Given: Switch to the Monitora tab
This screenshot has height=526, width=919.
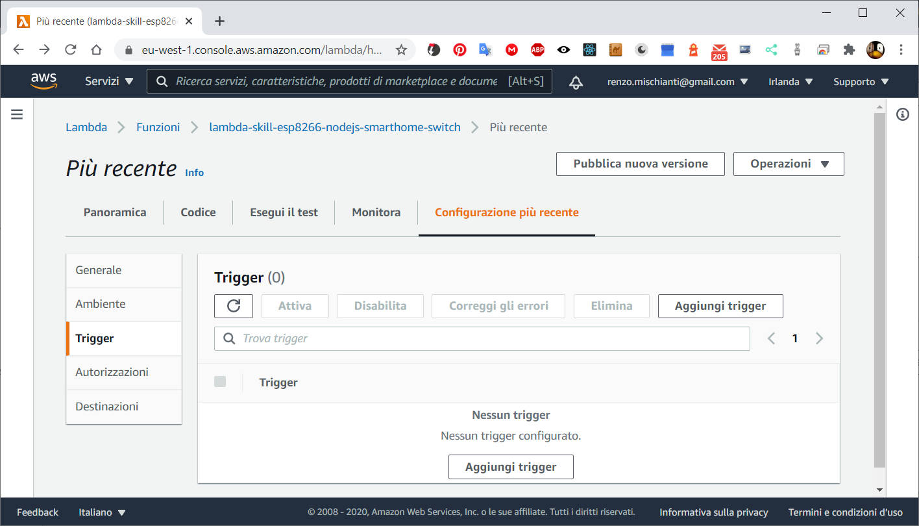Looking at the screenshot, I should click(x=376, y=212).
